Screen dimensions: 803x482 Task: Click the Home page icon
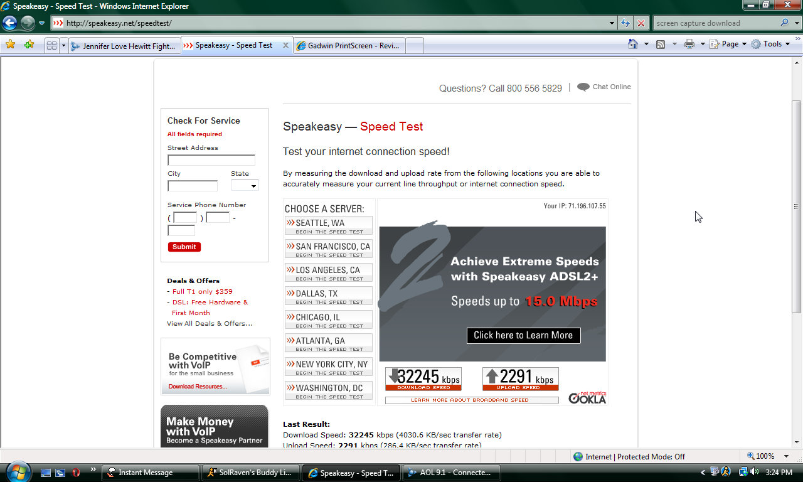[x=634, y=44]
